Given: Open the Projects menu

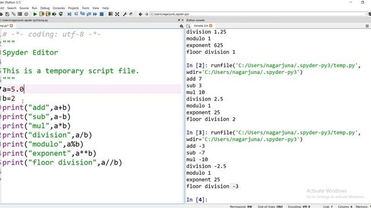Looking at the screenshot, I should 74,8.
